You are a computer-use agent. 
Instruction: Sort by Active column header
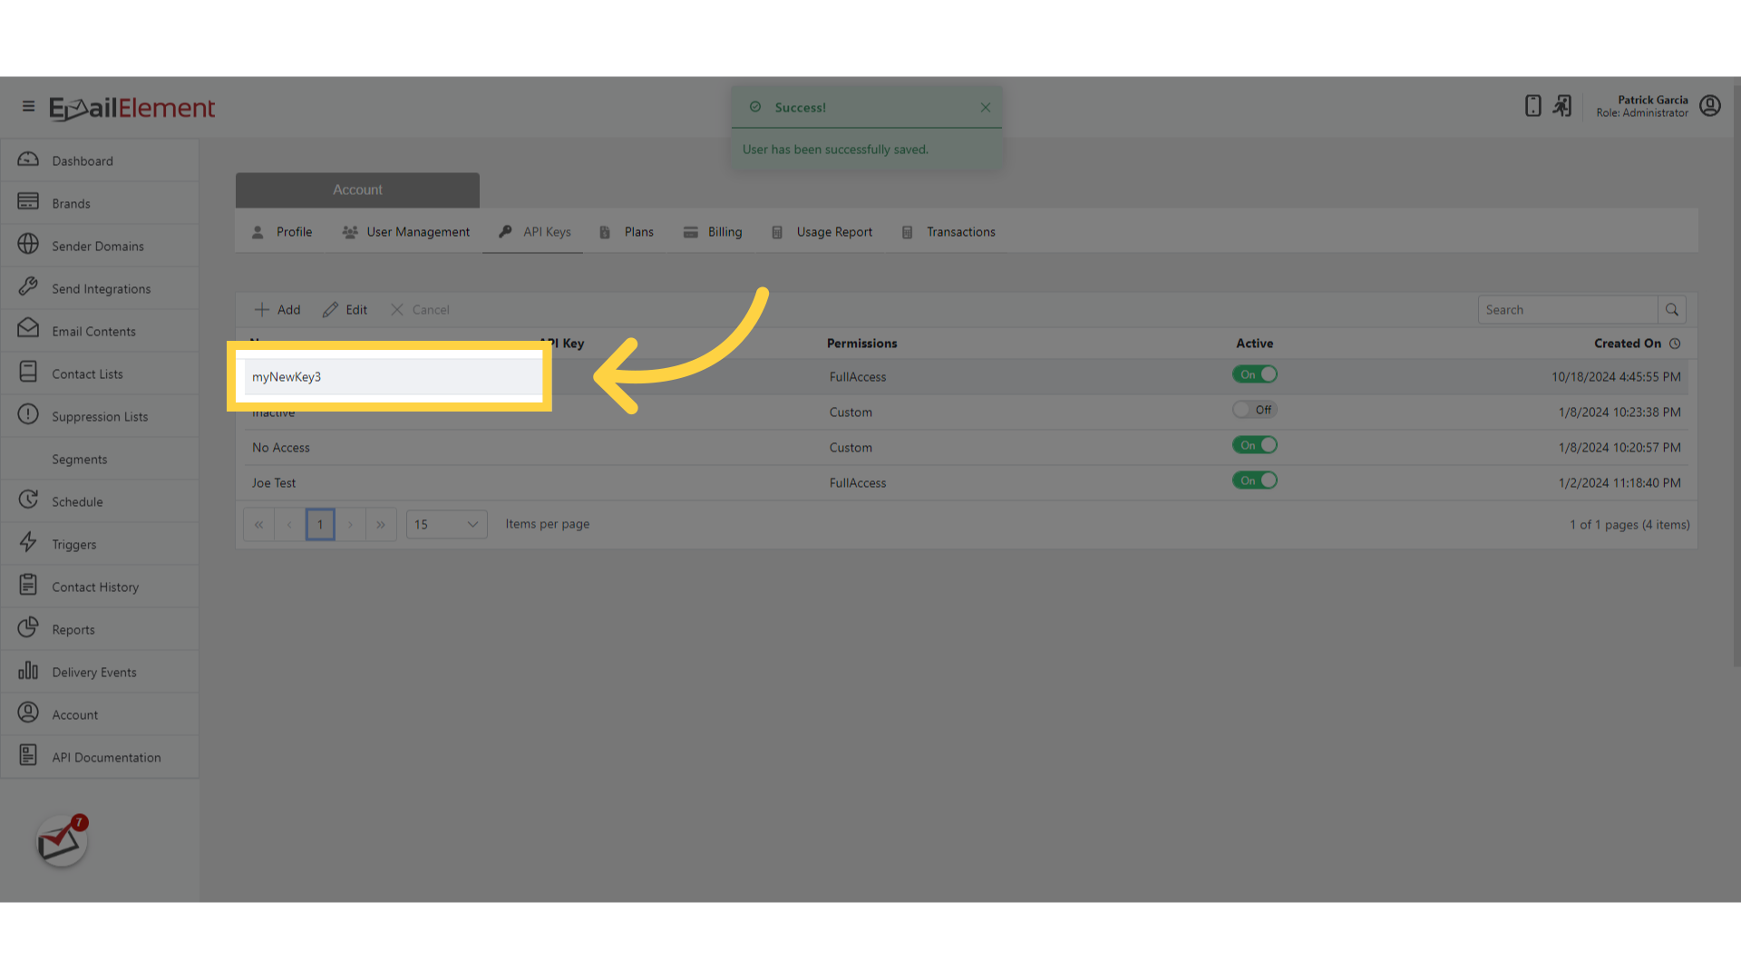click(x=1254, y=344)
